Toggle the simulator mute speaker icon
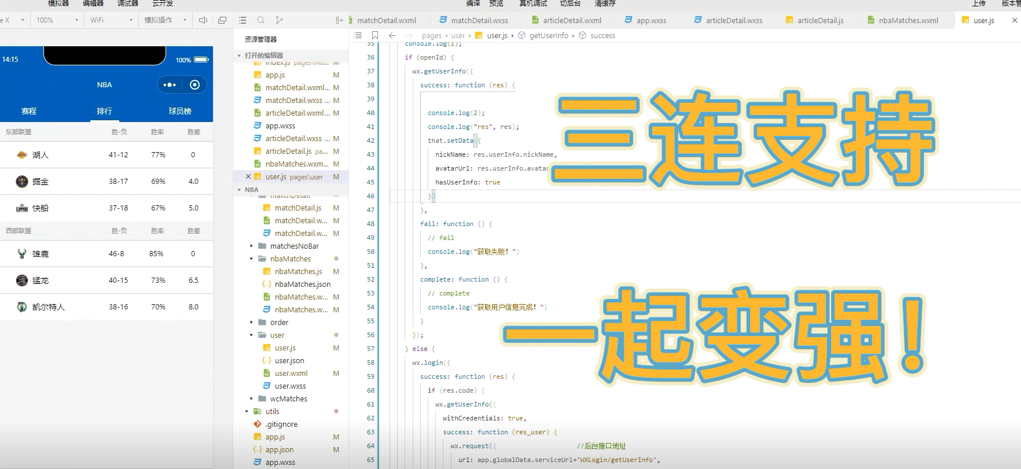This screenshot has width=1021, height=469. click(x=203, y=20)
